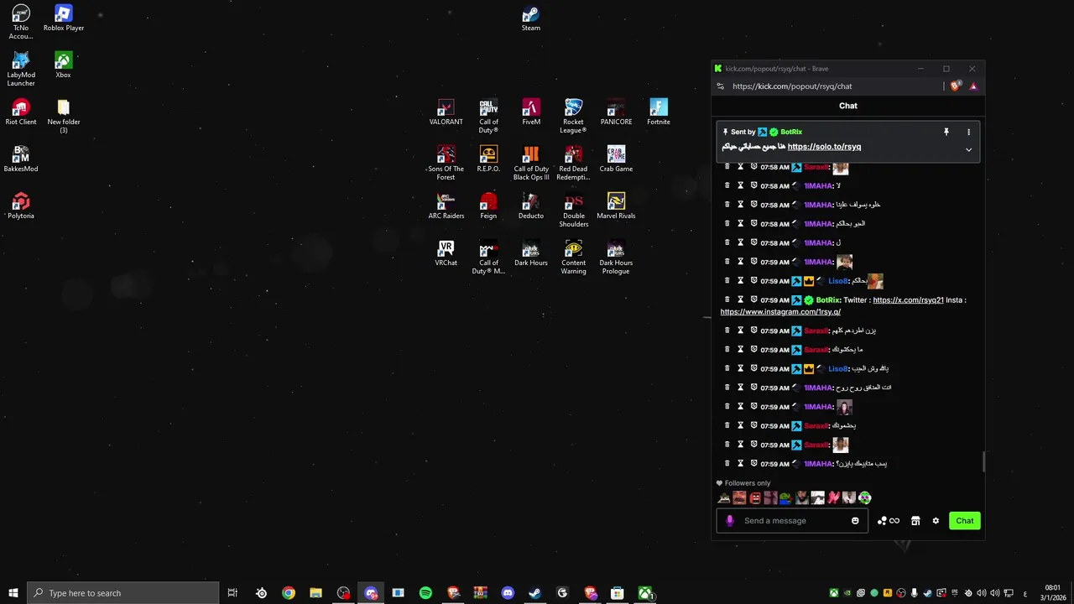This screenshot has height=604, width=1074.
Task: Open the instagram.com/1rsy.q link
Action: pos(780,312)
